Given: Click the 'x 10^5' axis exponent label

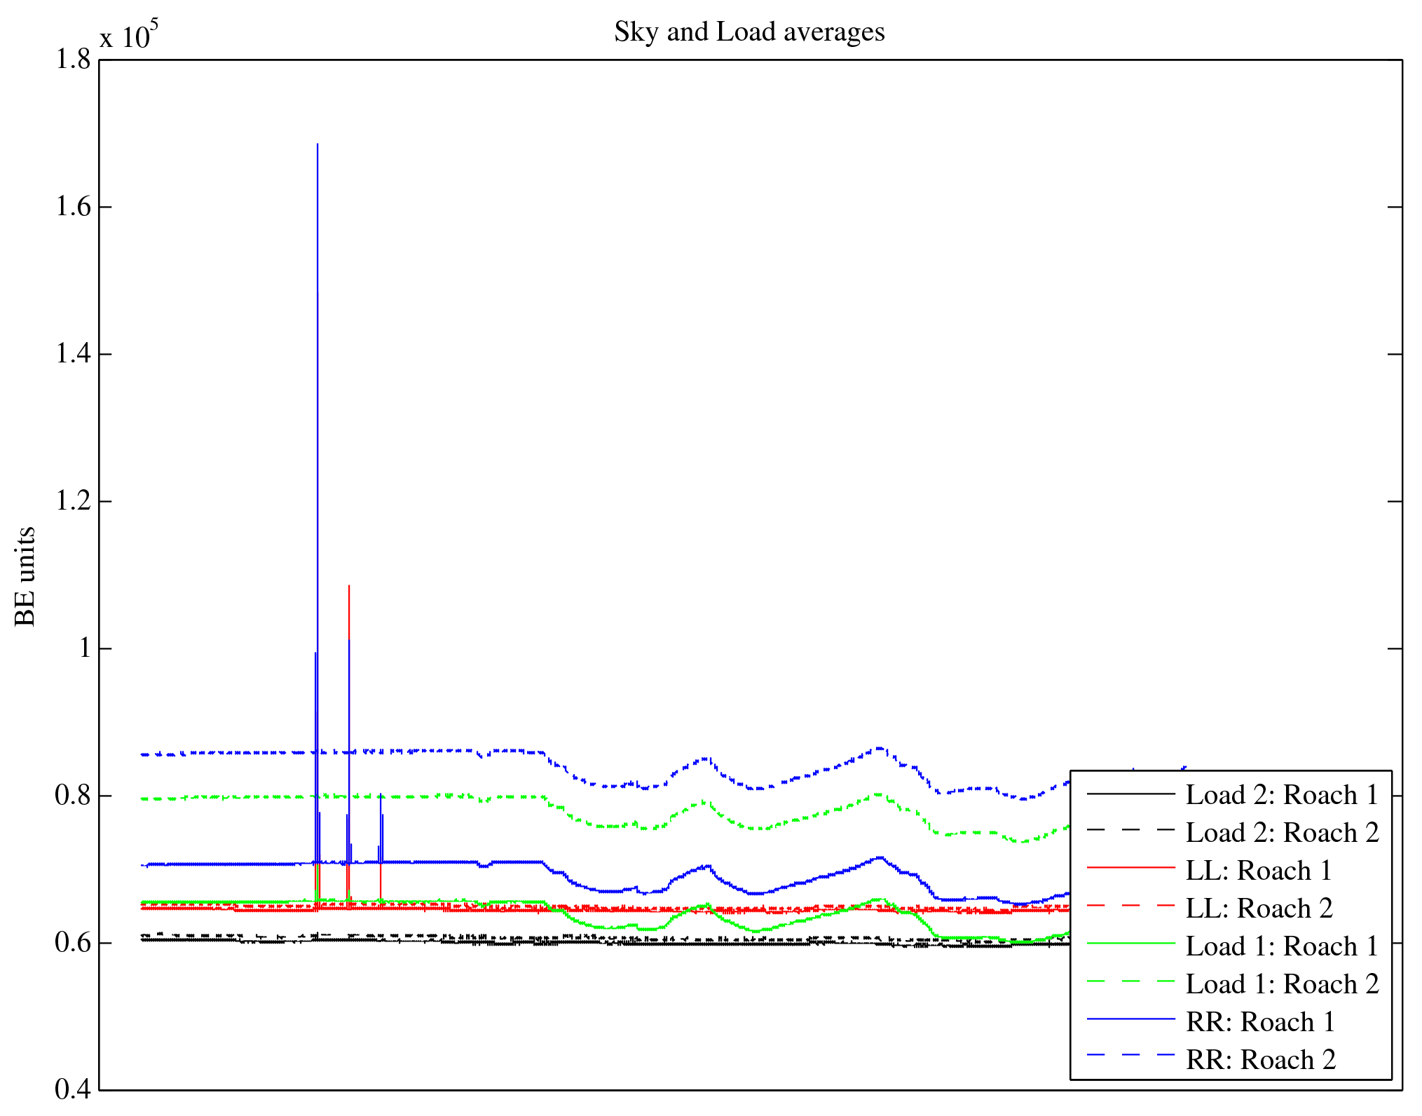Looking at the screenshot, I should [x=129, y=35].
